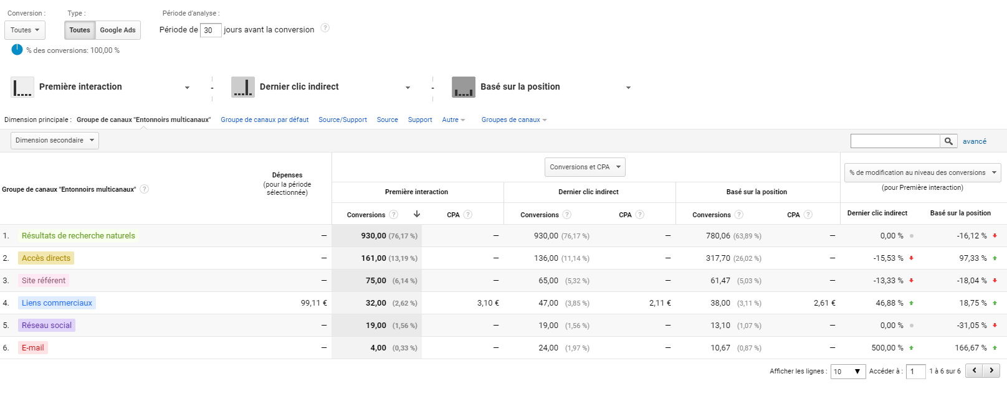Open the Conversion Toutes dropdown
The width and height of the screenshot is (1007, 399).
click(x=25, y=30)
